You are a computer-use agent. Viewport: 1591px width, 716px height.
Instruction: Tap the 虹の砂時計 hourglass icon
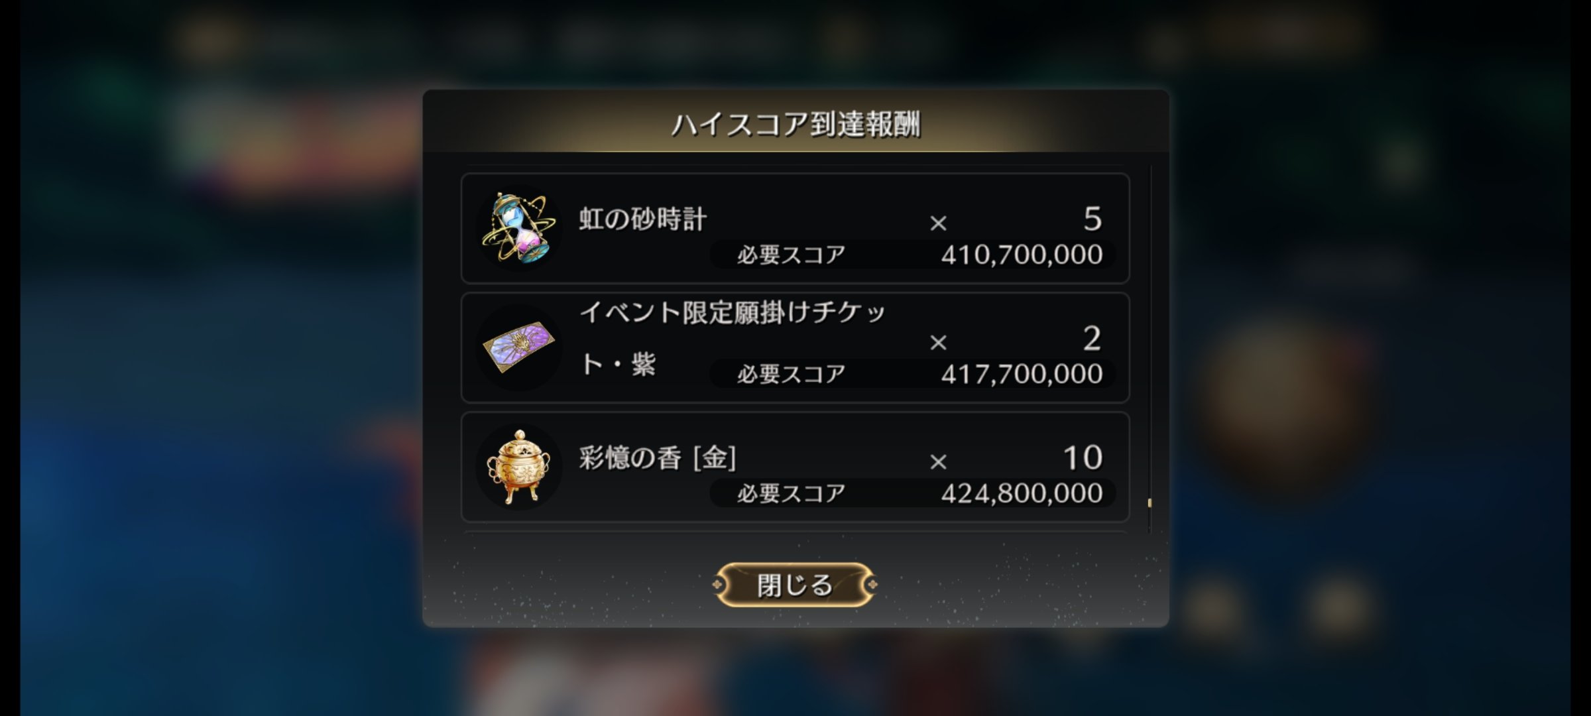518,228
